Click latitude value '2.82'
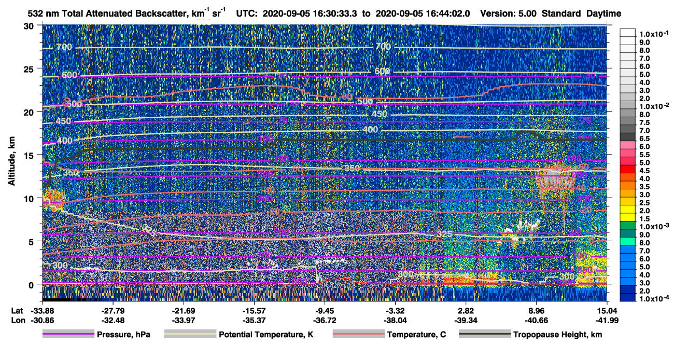 point(466,310)
